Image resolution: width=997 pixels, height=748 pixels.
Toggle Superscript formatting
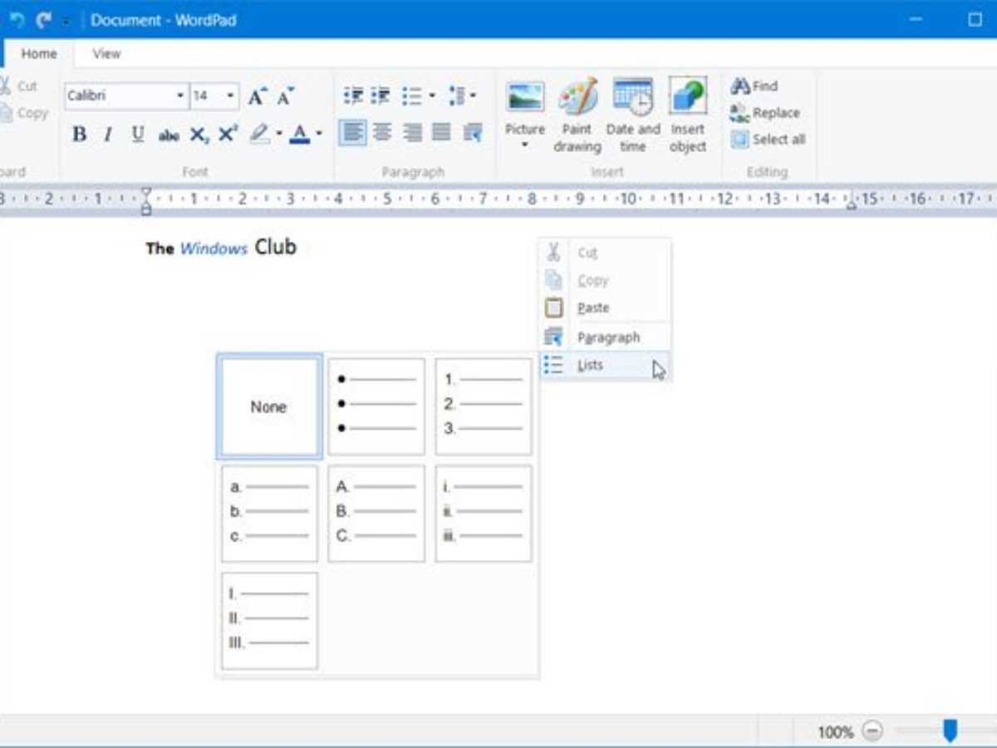point(228,134)
